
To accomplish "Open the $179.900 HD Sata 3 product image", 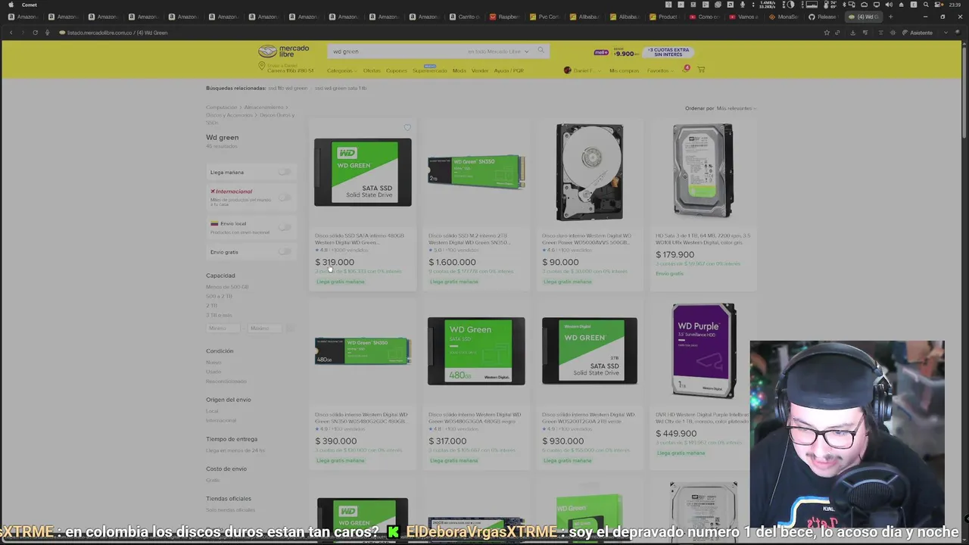I will [703, 170].
